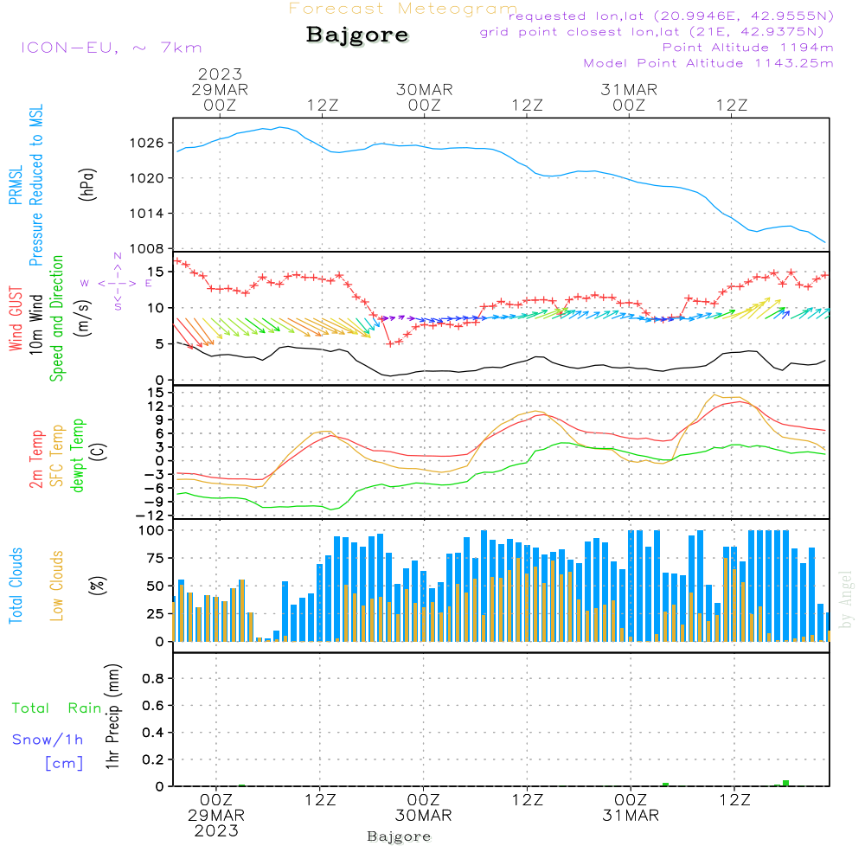
Task: Click the '2m Temp' red label
Action: point(36,459)
